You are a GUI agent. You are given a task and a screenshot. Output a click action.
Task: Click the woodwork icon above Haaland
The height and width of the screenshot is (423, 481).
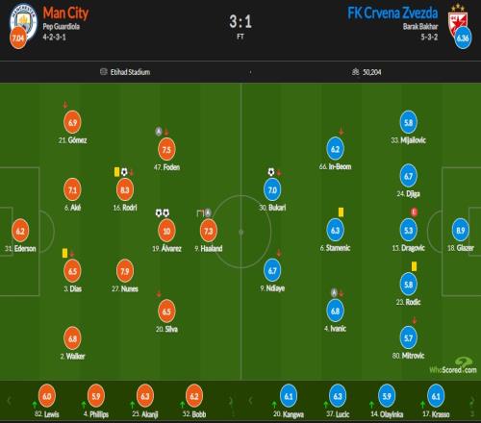pos(200,213)
